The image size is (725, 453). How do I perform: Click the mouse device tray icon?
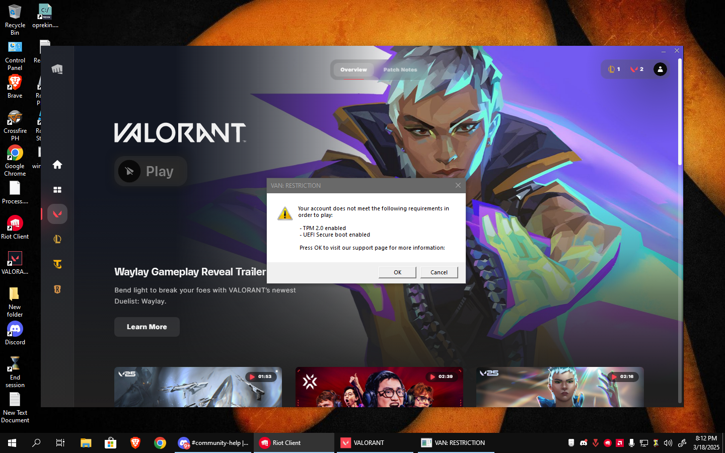[571, 443]
